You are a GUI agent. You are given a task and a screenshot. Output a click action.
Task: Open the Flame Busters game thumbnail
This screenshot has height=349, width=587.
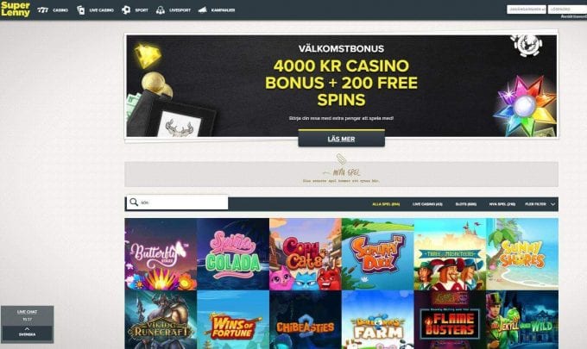click(x=450, y=320)
